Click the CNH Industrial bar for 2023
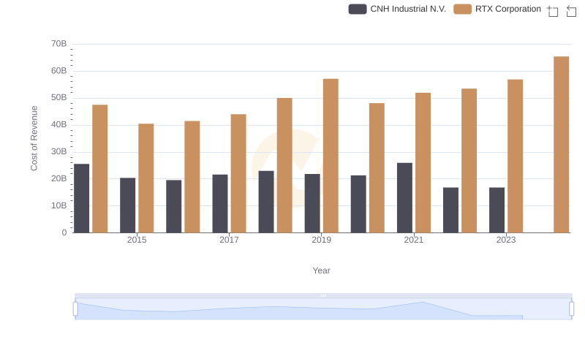Image resolution: width=585 pixels, height=337 pixels. coord(497,211)
